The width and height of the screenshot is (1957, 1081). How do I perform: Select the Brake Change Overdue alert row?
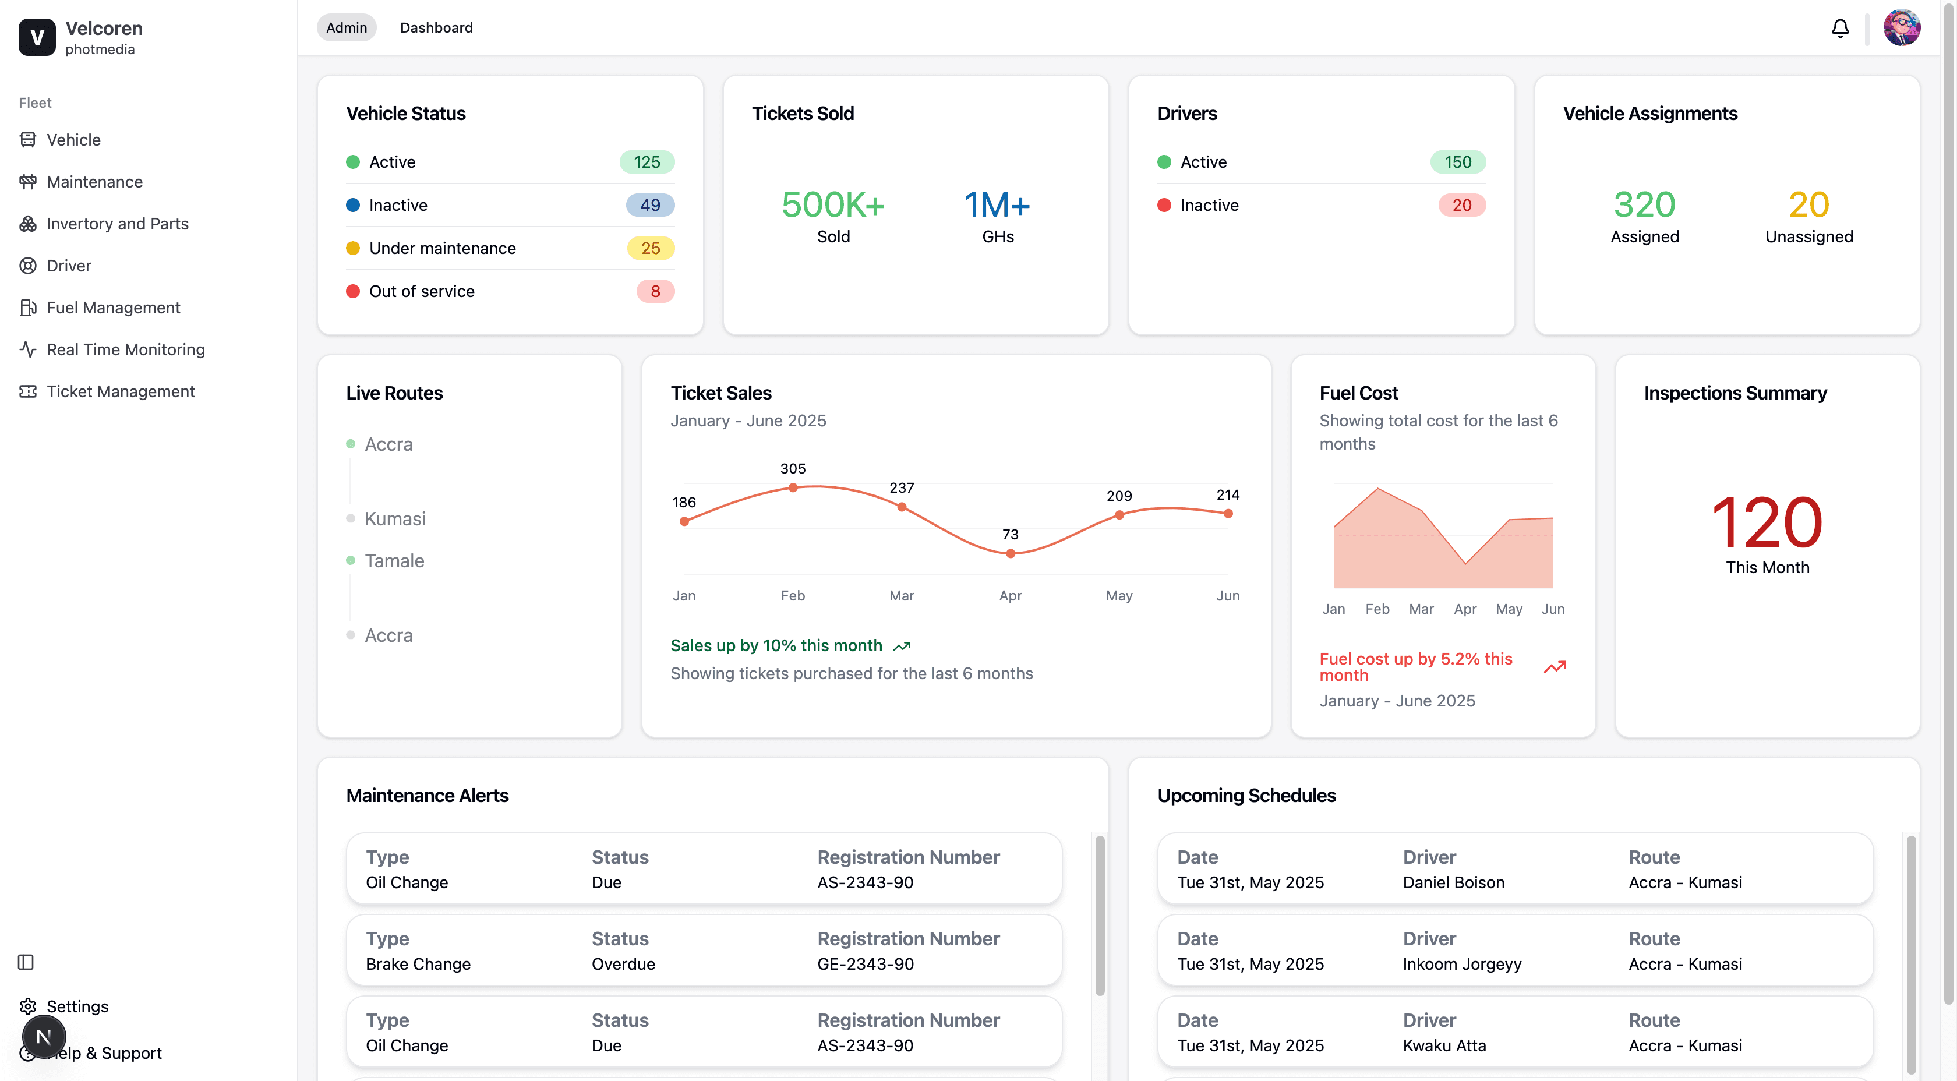[x=704, y=951]
